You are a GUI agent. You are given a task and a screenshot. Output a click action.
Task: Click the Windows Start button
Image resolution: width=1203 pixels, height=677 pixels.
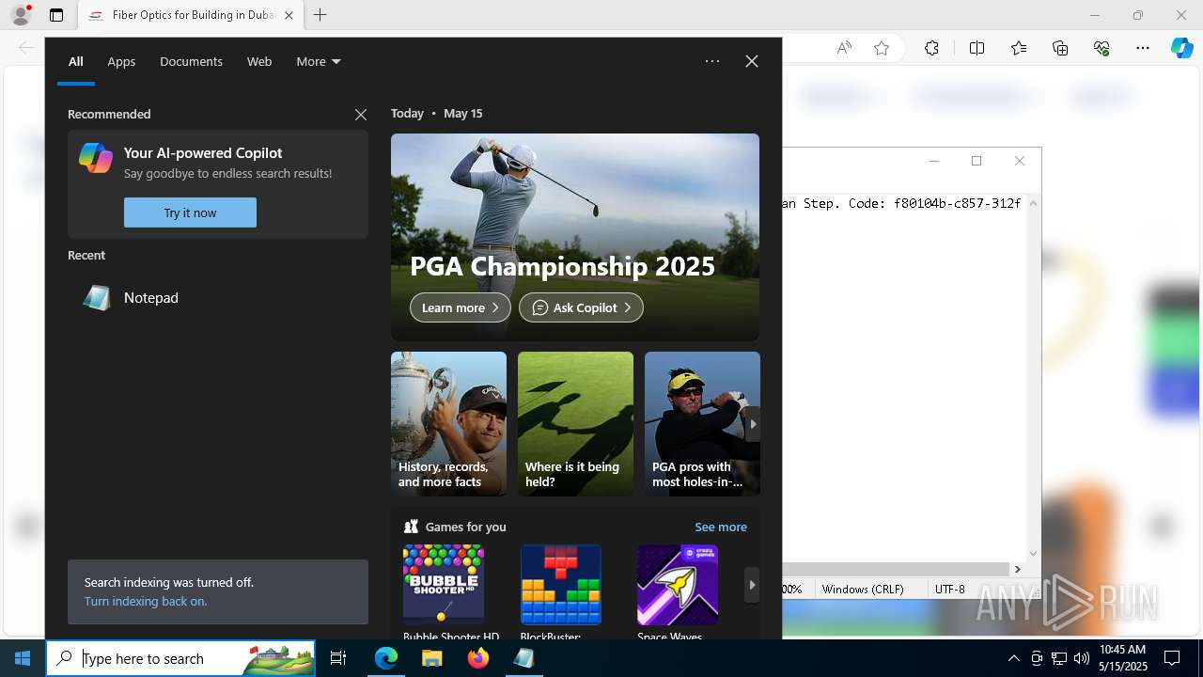[x=23, y=658]
